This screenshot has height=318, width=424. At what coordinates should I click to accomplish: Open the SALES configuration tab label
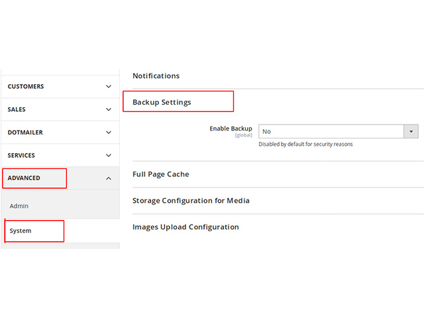coord(17,109)
